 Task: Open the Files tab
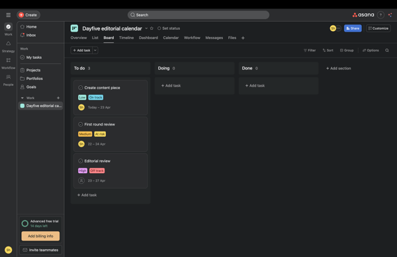point(232,38)
